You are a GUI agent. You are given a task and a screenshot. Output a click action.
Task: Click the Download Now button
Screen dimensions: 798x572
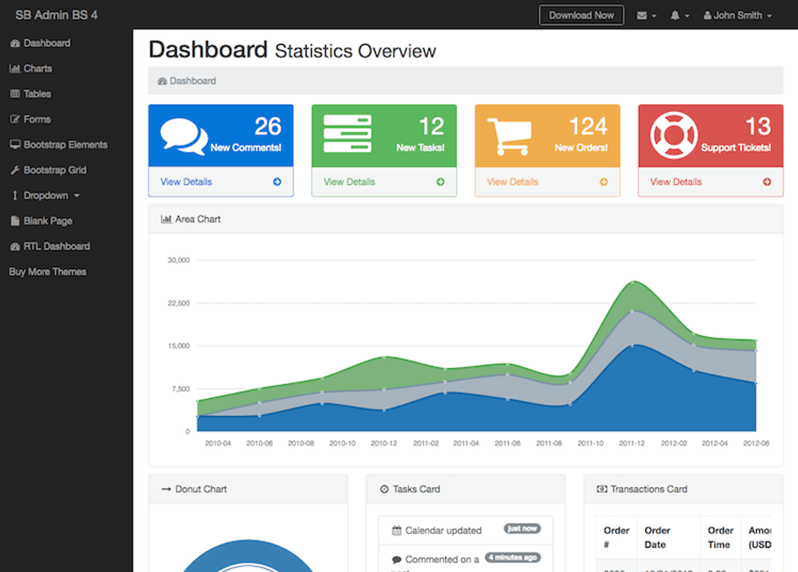(581, 15)
